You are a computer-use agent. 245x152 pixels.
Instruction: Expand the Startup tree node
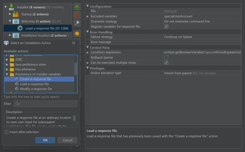pos(10,14)
